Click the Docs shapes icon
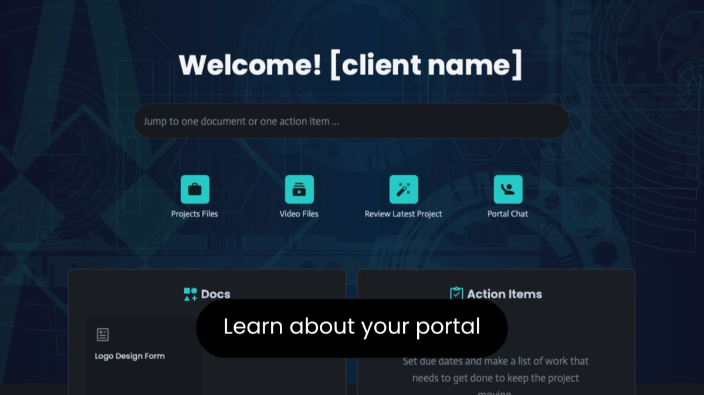The height and width of the screenshot is (395, 704). pyautogui.click(x=190, y=294)
